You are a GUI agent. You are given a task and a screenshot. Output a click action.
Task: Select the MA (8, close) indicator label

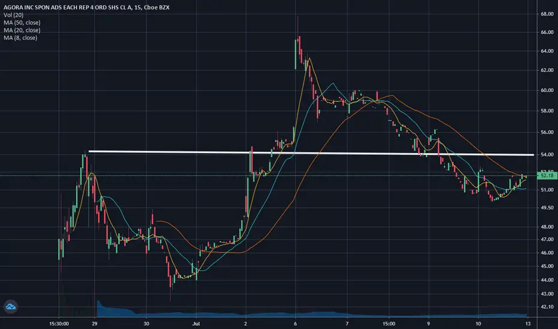click(x=20, y=38)
